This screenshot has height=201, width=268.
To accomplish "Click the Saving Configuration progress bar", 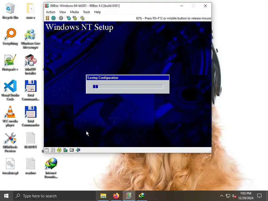I will [x=128, y=87].
